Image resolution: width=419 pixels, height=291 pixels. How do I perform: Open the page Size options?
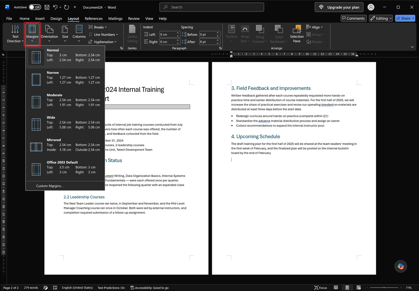[65, 34]
